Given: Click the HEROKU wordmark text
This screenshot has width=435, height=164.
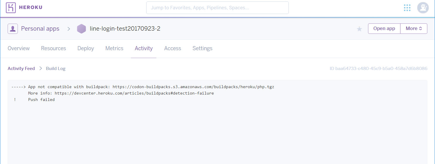Looking at the screenshot, I should 31,8.
